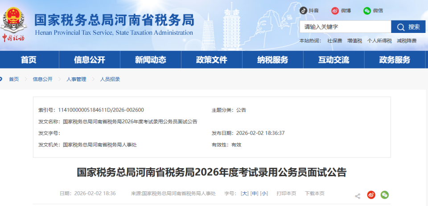428x206 pixels.
Task: Set font size to large [大]
Action: point(245,194)
